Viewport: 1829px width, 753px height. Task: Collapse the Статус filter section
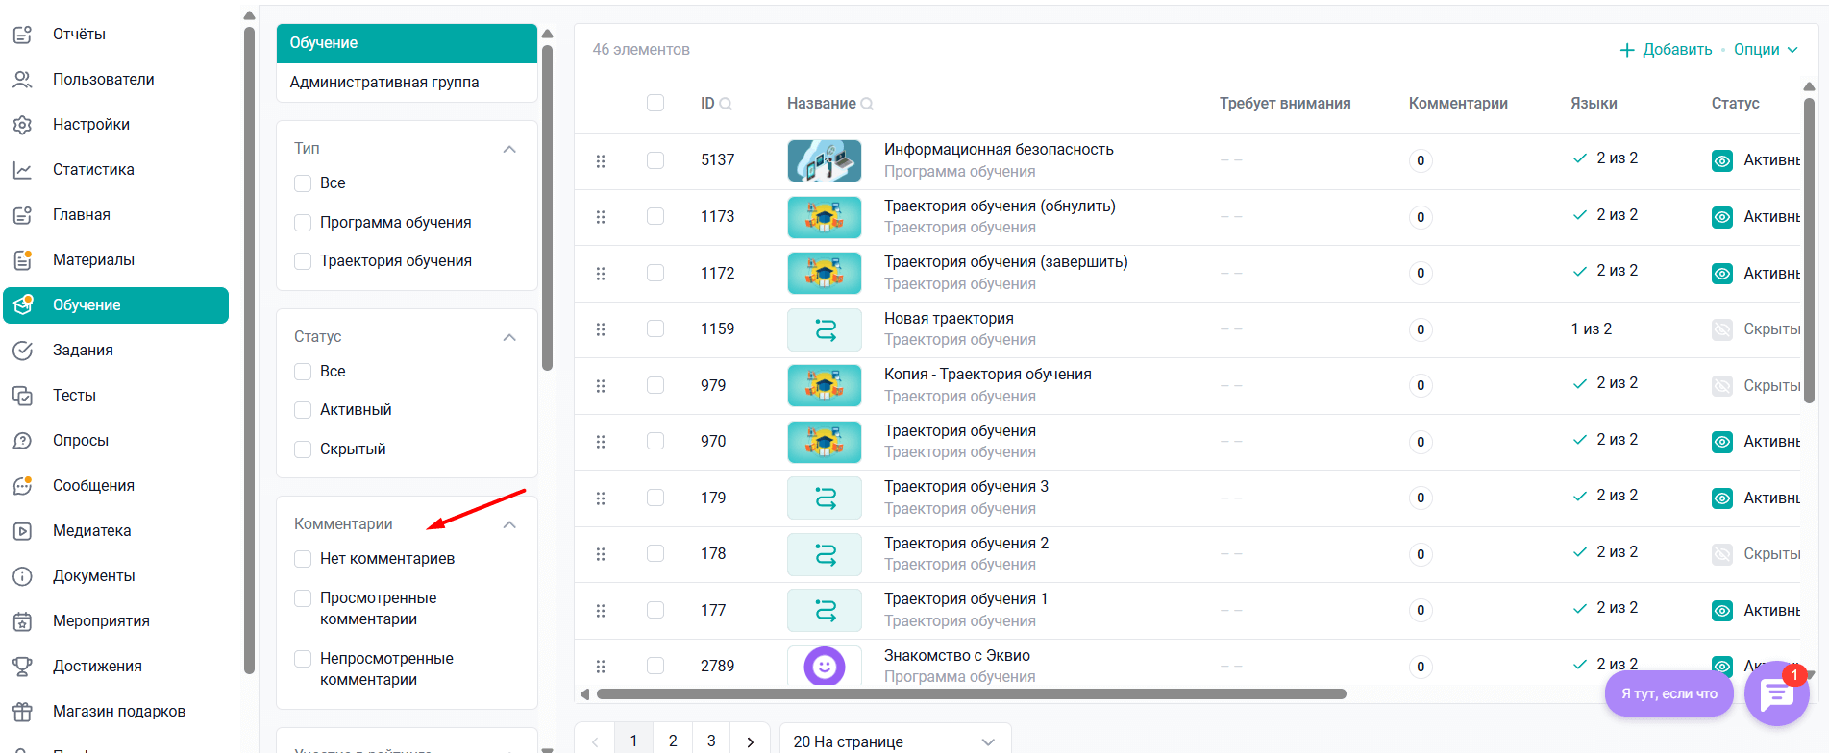(x=509, y=337)
